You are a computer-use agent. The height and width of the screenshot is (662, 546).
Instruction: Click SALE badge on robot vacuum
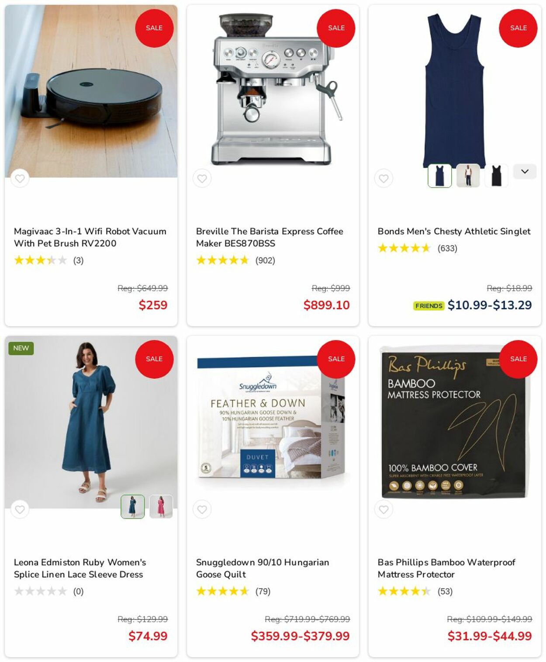click(154, 28)
